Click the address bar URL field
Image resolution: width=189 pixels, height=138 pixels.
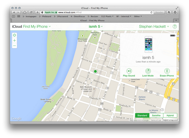pyautogui.click(x=97, y=12)
